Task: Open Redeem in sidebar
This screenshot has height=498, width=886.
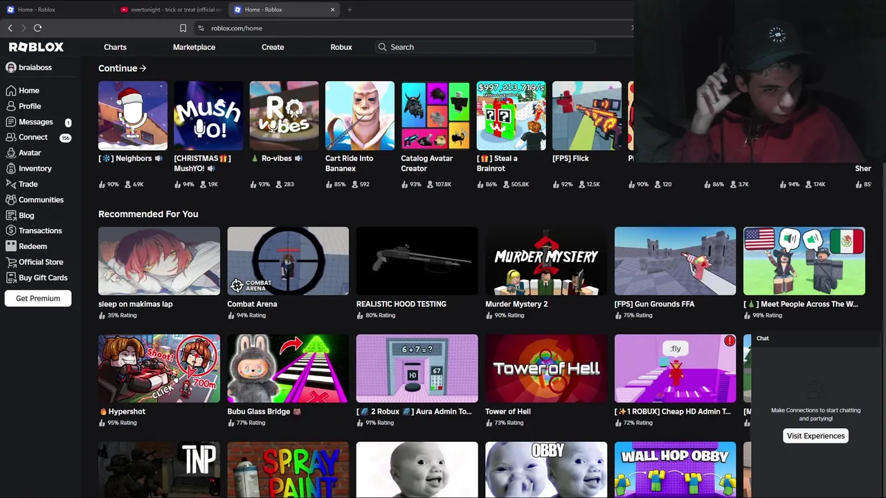Action: point(26,246)
